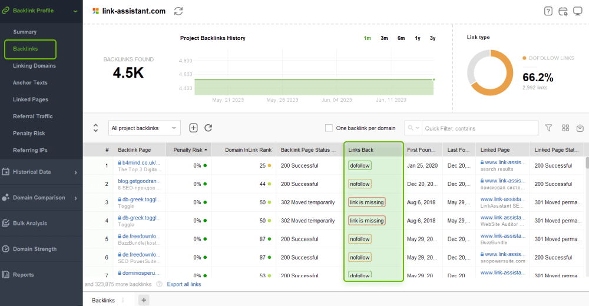Add a new tab with plus button
The width and height of the screenshot is (589, 306).
(144, 300)
